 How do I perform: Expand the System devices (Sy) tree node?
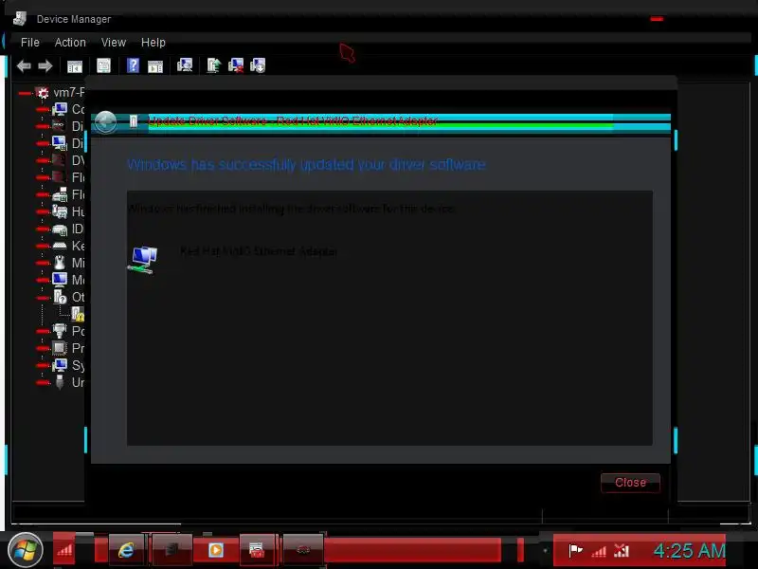pyautogui.click(x=43, y=365)
